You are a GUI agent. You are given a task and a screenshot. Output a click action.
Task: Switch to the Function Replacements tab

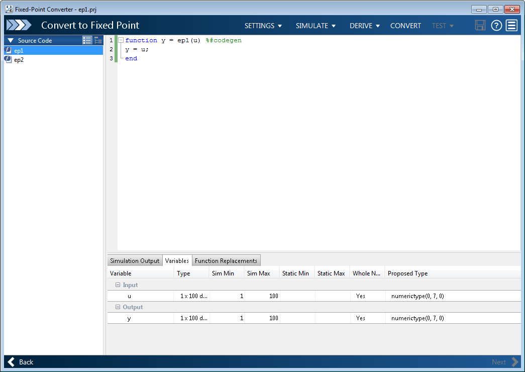pos(226,260)
